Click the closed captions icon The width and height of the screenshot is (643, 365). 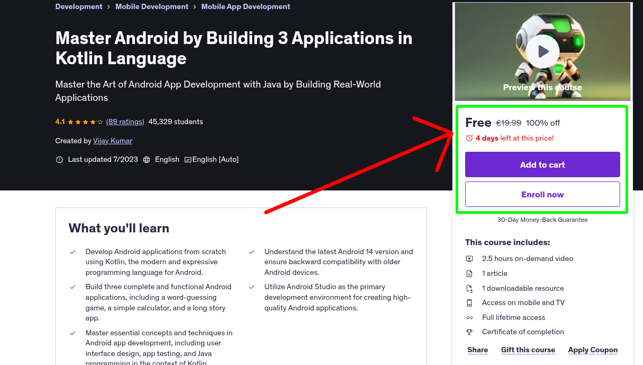(188, 159)
